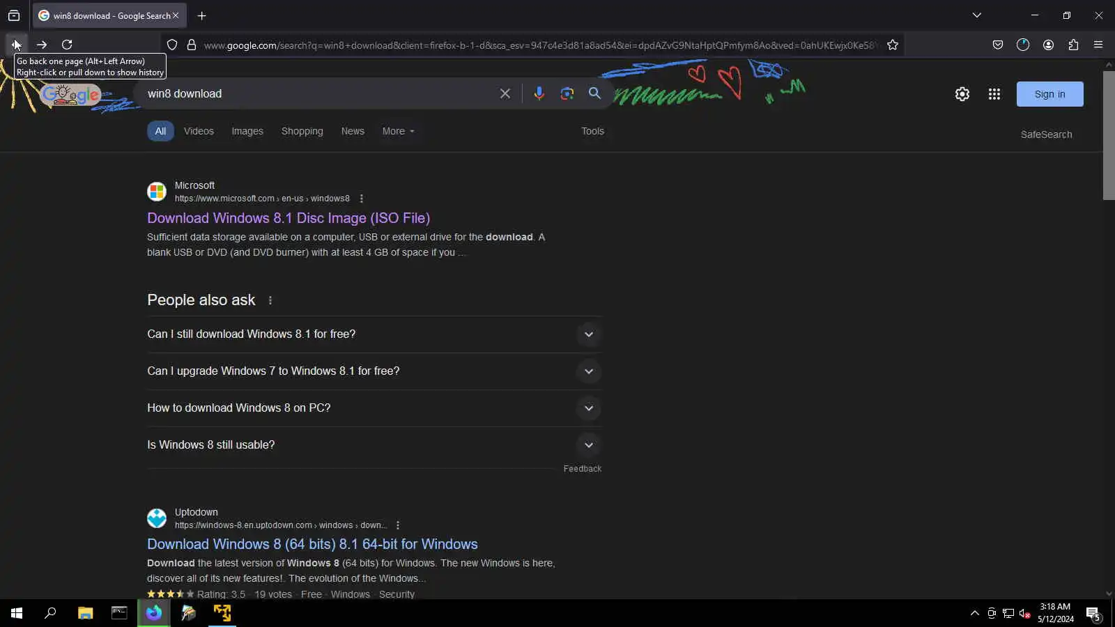The width and height of the screenshot is (1115, 627).
Task: Switch to Images results tab
Action: [247, 131]
